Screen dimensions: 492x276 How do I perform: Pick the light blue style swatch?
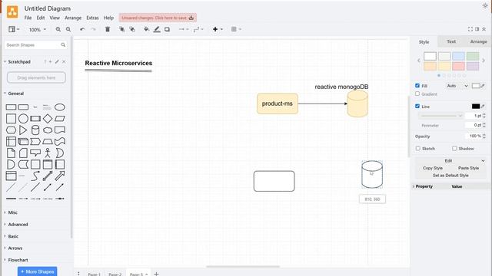458,56
